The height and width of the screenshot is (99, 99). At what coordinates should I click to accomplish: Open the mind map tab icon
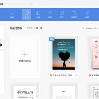87,13
